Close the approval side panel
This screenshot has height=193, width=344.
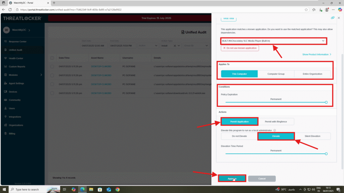[339, 18]
